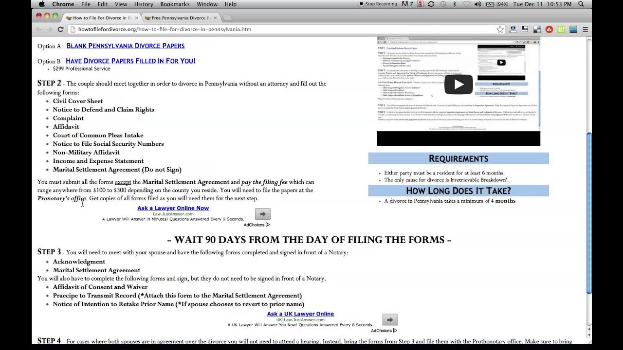Open the Edit menu
Image resolution: width=623 pixels, height=350 pixels.
102,4
